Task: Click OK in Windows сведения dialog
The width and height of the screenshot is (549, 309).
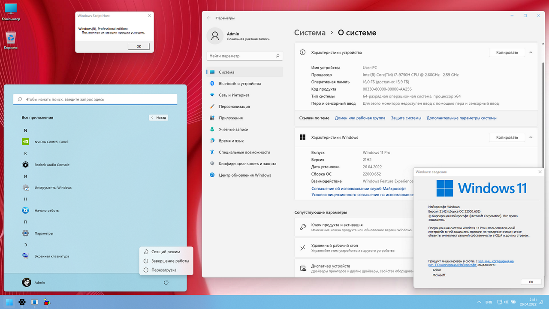Action: click(x=531, y=282)
